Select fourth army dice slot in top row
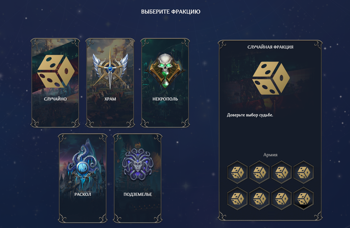Viewport: 350px width, 228px height. (x=304, y=172)
